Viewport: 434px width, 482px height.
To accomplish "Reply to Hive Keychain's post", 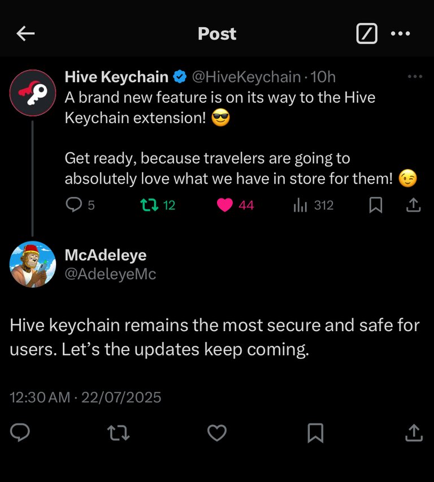I will [x=74, y=205].
